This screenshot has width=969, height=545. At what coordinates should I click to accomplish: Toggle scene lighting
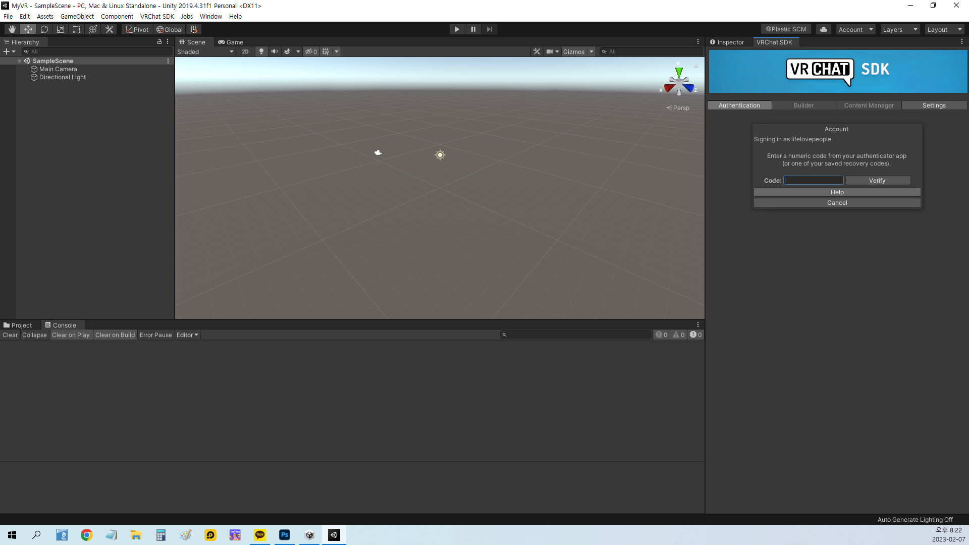[x=261, y=51]
